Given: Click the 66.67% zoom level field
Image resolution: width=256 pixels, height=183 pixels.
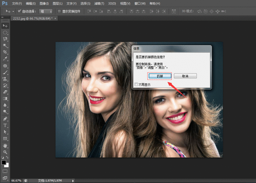Looking at the screenshot, I should 16,180.
